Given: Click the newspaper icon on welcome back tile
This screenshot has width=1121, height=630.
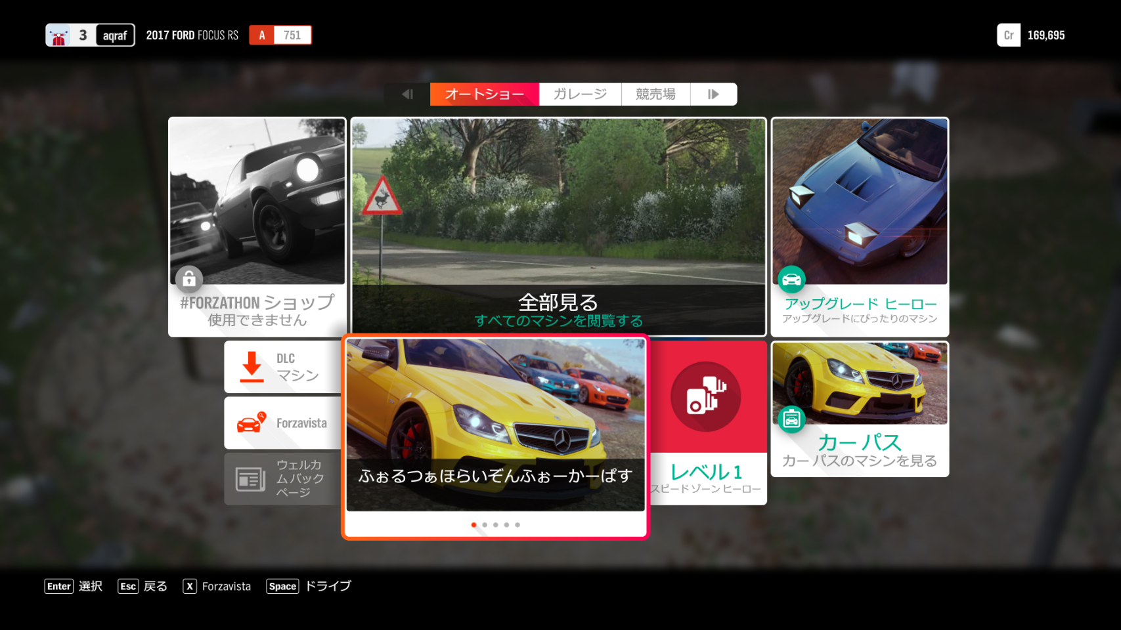Looking at the screenshot, I should (x=250, y=480).
